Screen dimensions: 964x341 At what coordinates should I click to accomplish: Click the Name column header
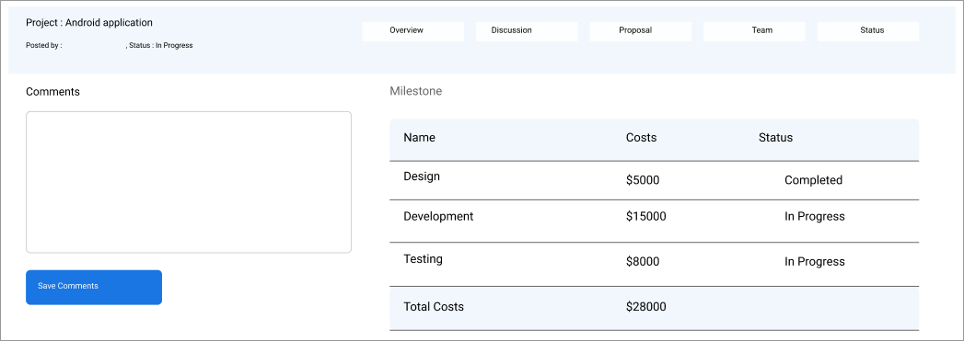[419, 137]
